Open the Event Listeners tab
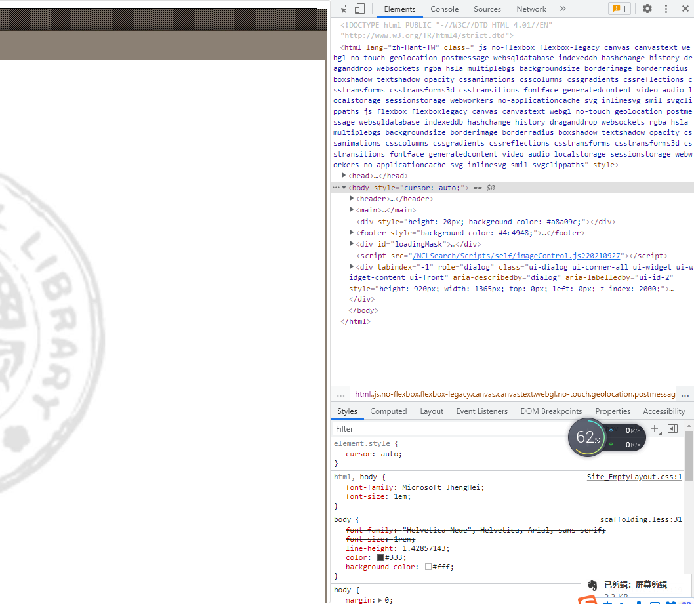The image size is (694, 604). [x=481, y=411]
